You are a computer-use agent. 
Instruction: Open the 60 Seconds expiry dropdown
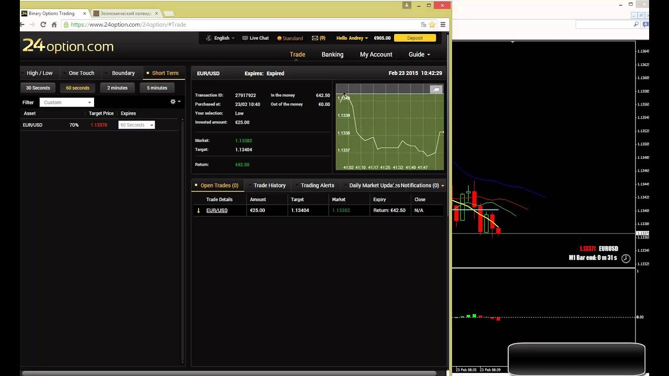tap(136, 125)
